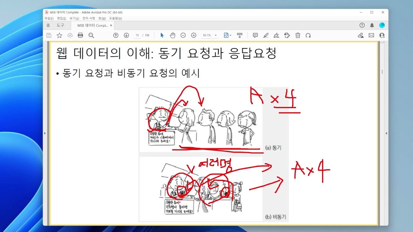Close the WEB 데이터 document tab
This screenshot has height=232, width=413.
point(111,25)
